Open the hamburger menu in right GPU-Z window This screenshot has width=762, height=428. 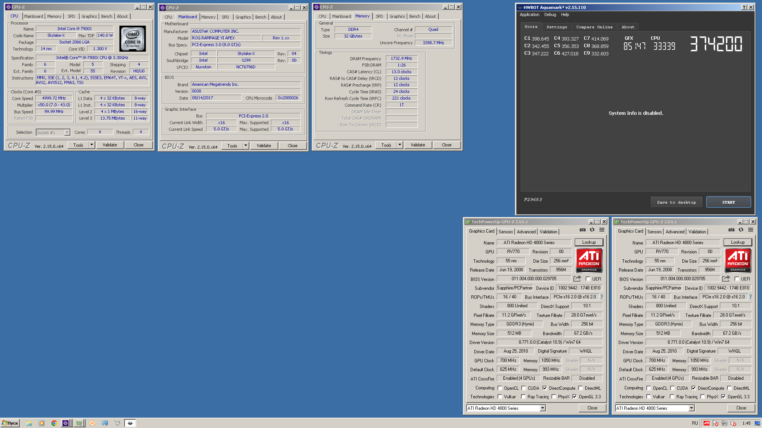(750, 230)
